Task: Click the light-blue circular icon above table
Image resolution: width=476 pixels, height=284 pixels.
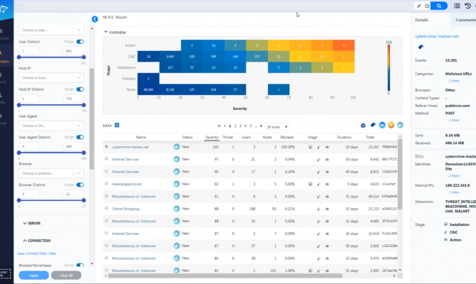Action: tap(400, 125)
